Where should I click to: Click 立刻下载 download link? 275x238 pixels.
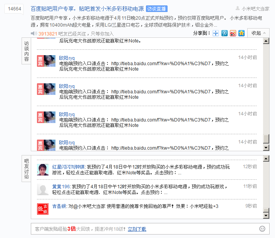137,229
